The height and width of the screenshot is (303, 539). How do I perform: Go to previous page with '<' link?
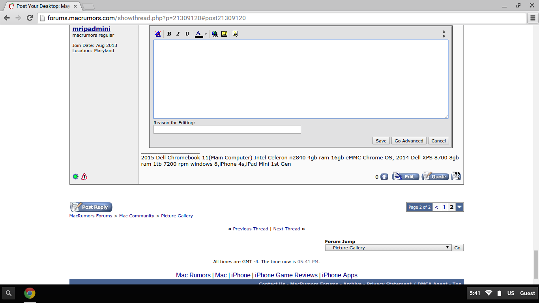click(x=436, y=207)
